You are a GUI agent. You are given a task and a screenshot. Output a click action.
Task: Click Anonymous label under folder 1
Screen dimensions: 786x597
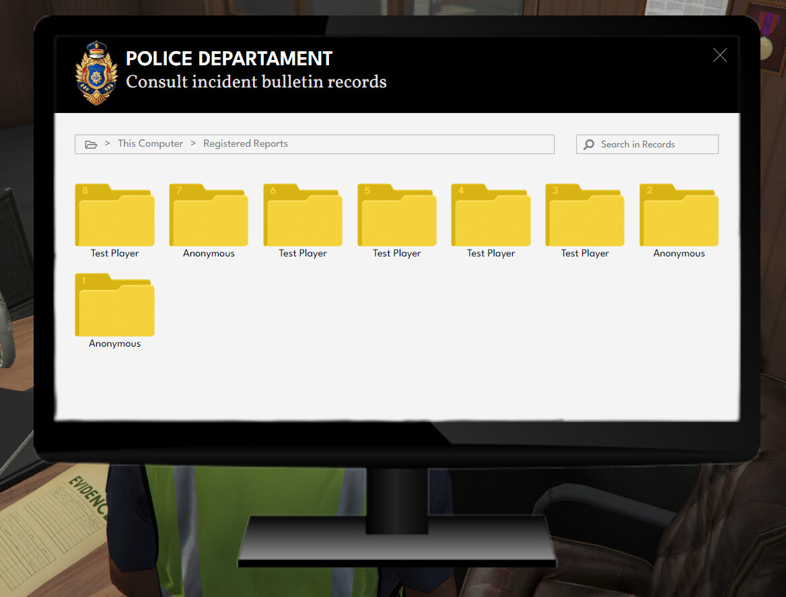[115, 343]
